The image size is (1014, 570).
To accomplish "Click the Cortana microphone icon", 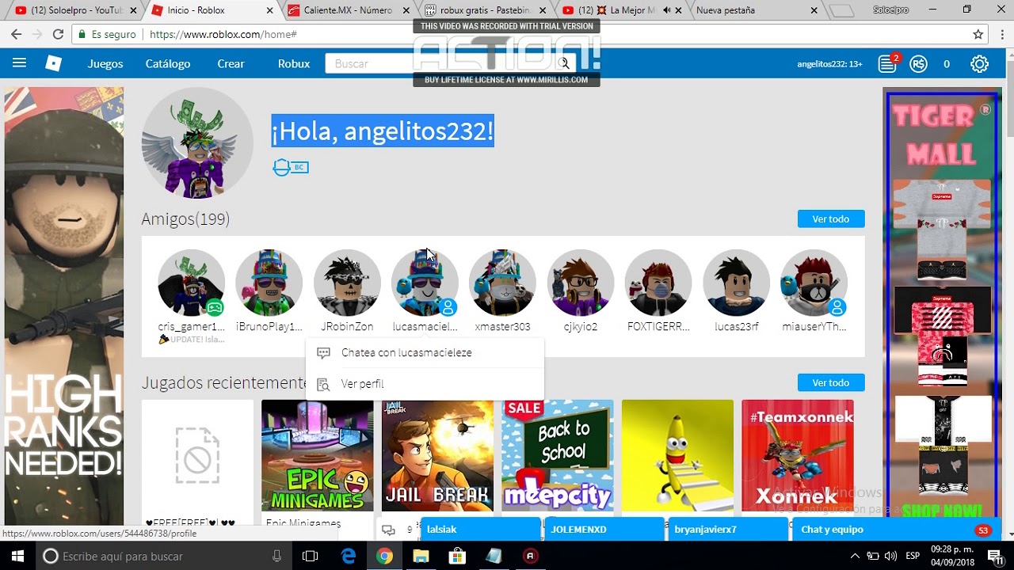I will coord(276,556).
